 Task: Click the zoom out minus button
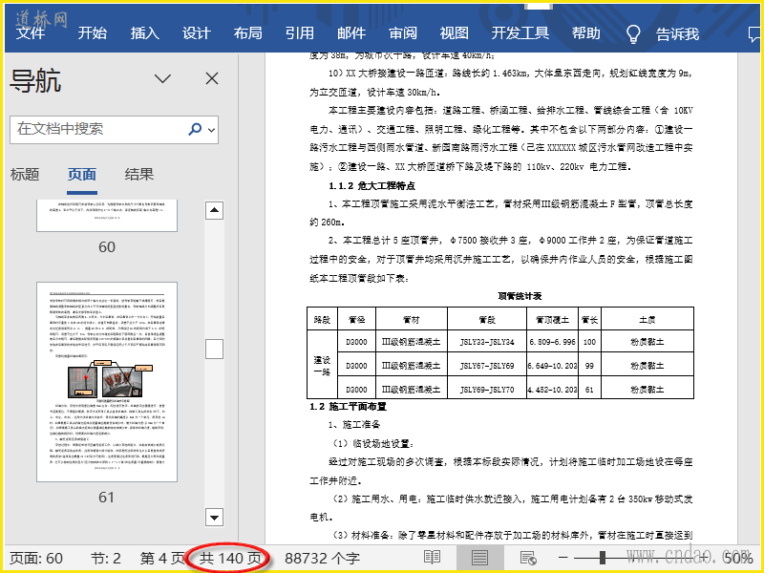coord(562,558)
